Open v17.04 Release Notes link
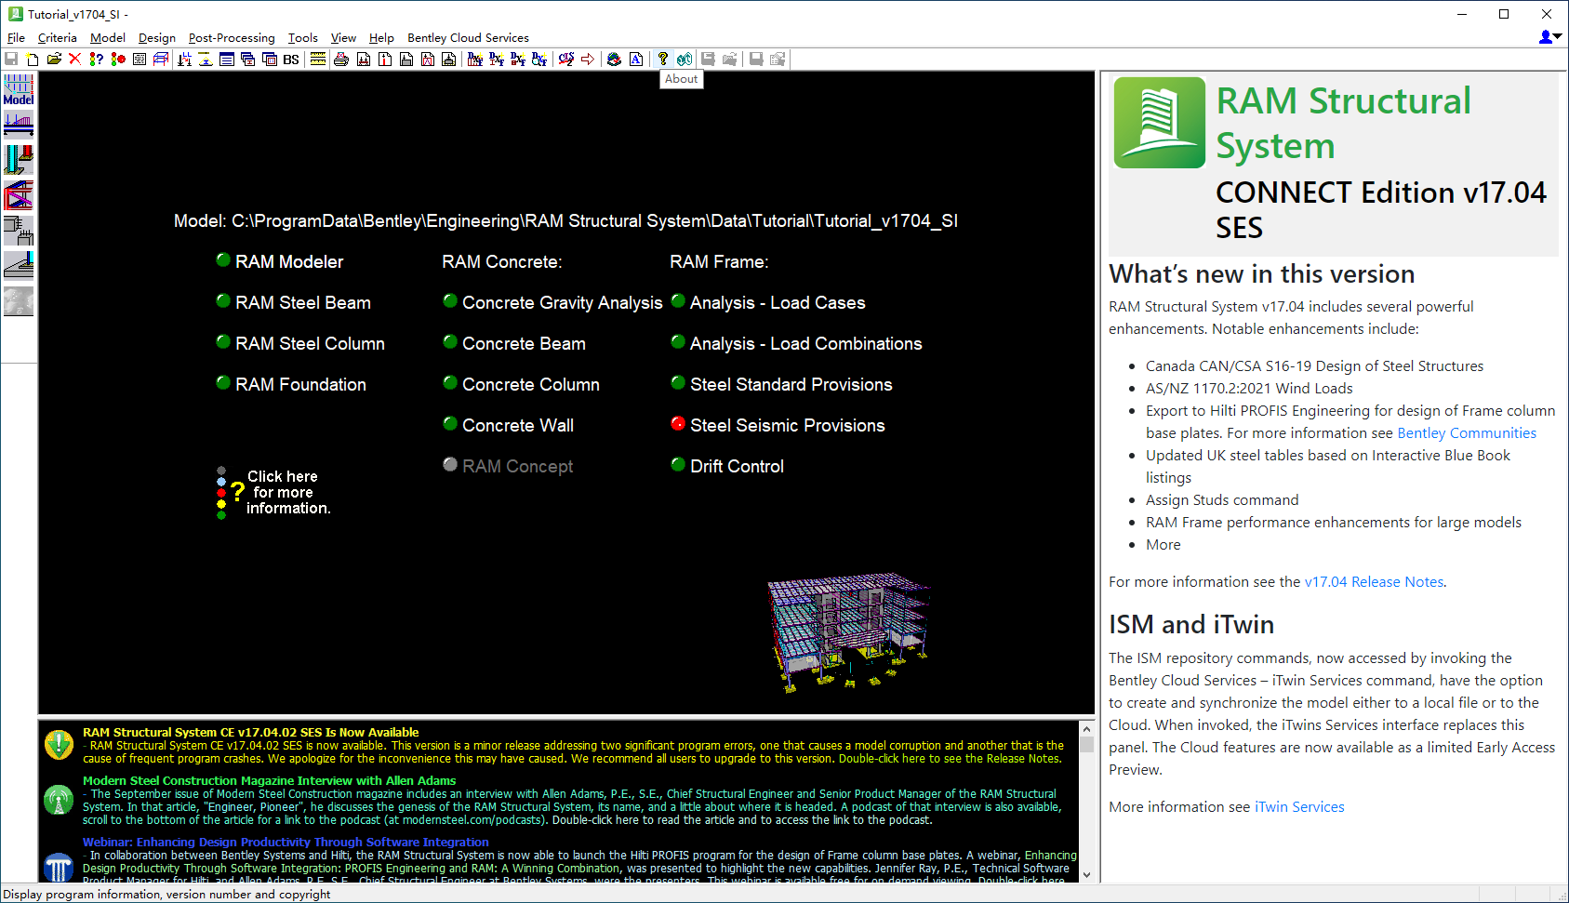Viewport: 1569px width, 903px height. [x=1374, y=582]
